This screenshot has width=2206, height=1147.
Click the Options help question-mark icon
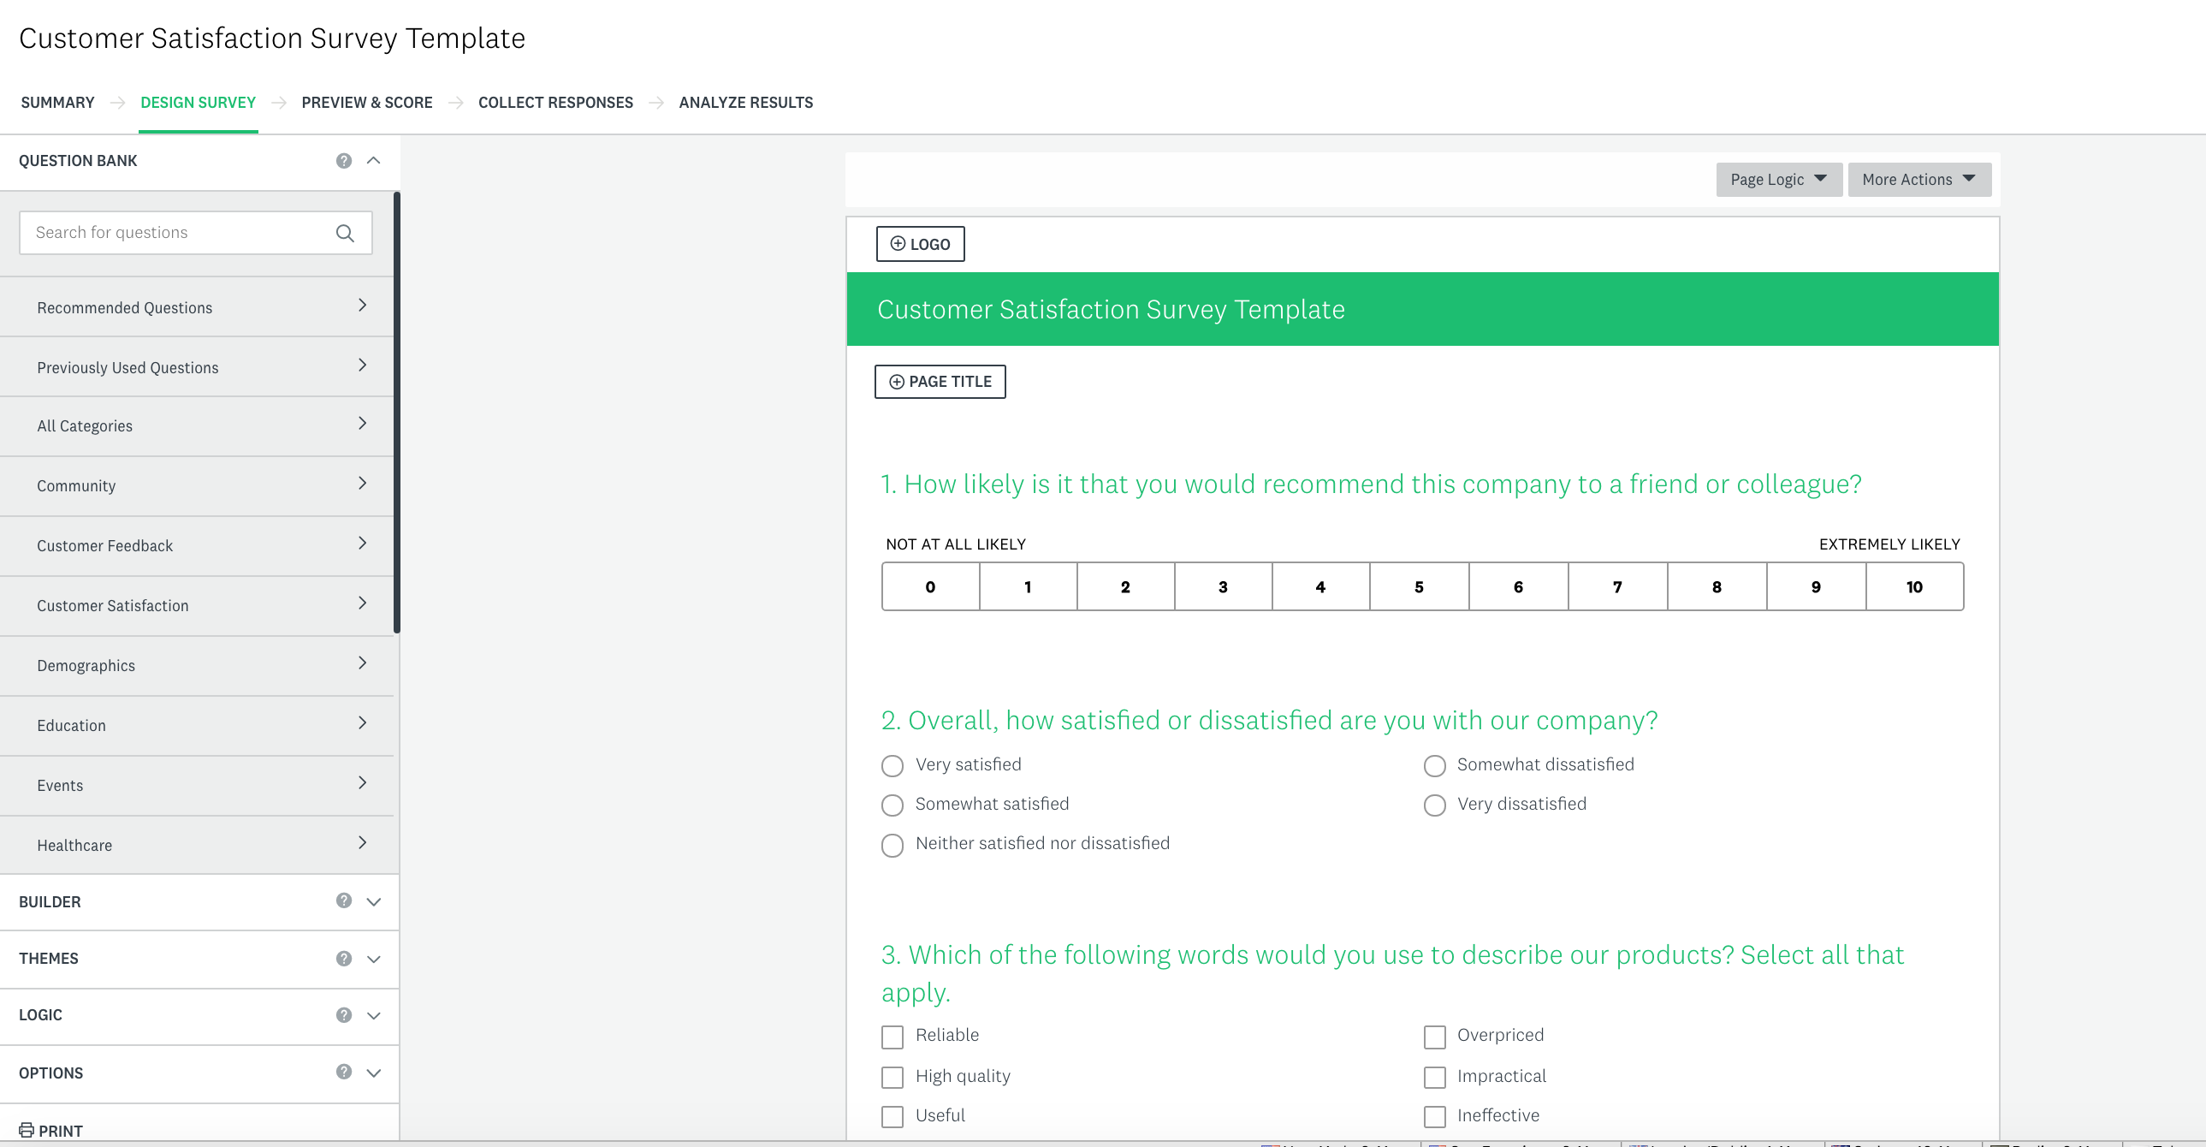[343, 1072]
